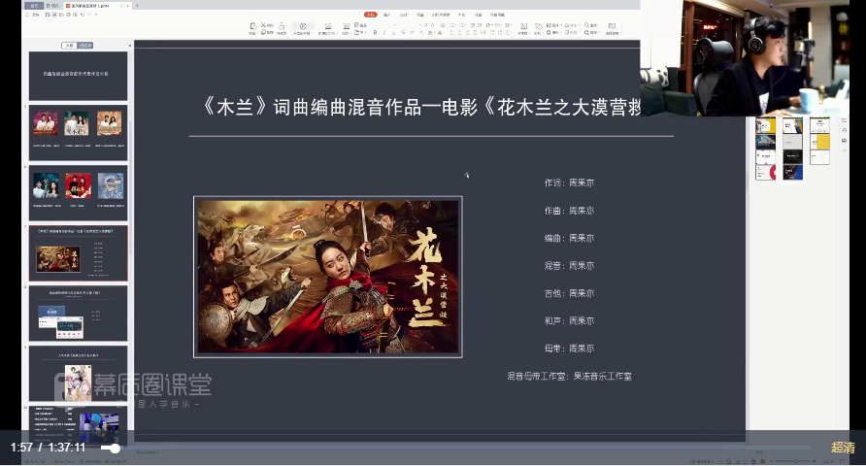Open the font size combo box
This screenshot has width=866, height=466.
pyautogui.click(x=410, y=25)
